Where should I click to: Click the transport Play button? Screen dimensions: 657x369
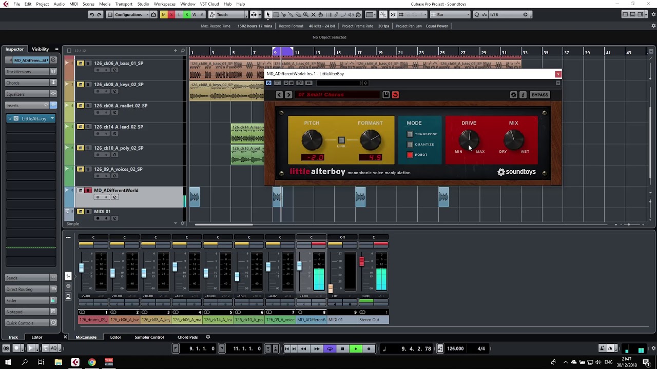click(x=356, y=348)
